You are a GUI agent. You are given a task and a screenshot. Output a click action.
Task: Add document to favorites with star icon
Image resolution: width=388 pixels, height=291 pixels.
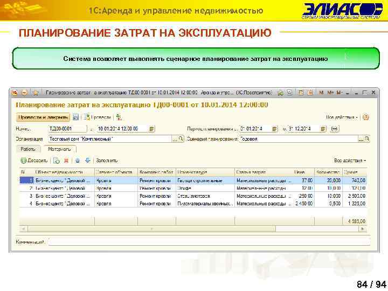(x=36, y=93)
